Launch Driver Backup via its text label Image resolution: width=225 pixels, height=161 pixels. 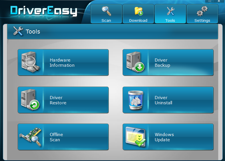162,63
